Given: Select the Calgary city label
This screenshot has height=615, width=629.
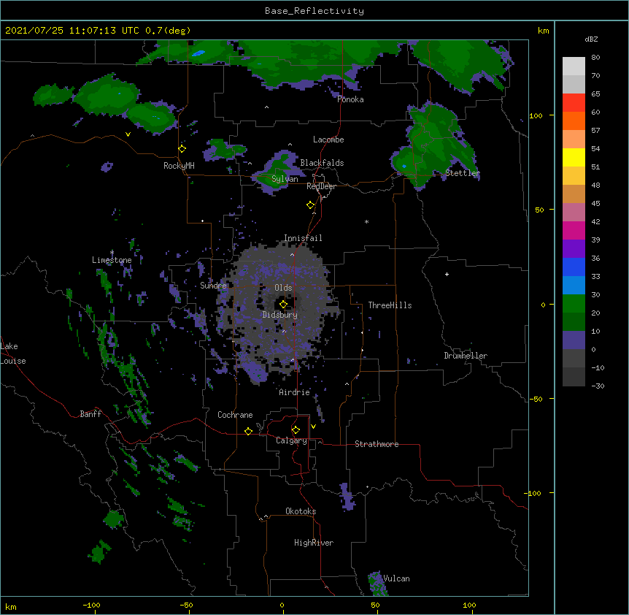Looking at the screenshot, I should coord(291,440).
